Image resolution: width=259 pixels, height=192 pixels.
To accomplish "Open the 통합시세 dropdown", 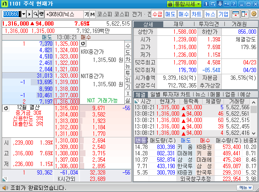I will 187,4.
